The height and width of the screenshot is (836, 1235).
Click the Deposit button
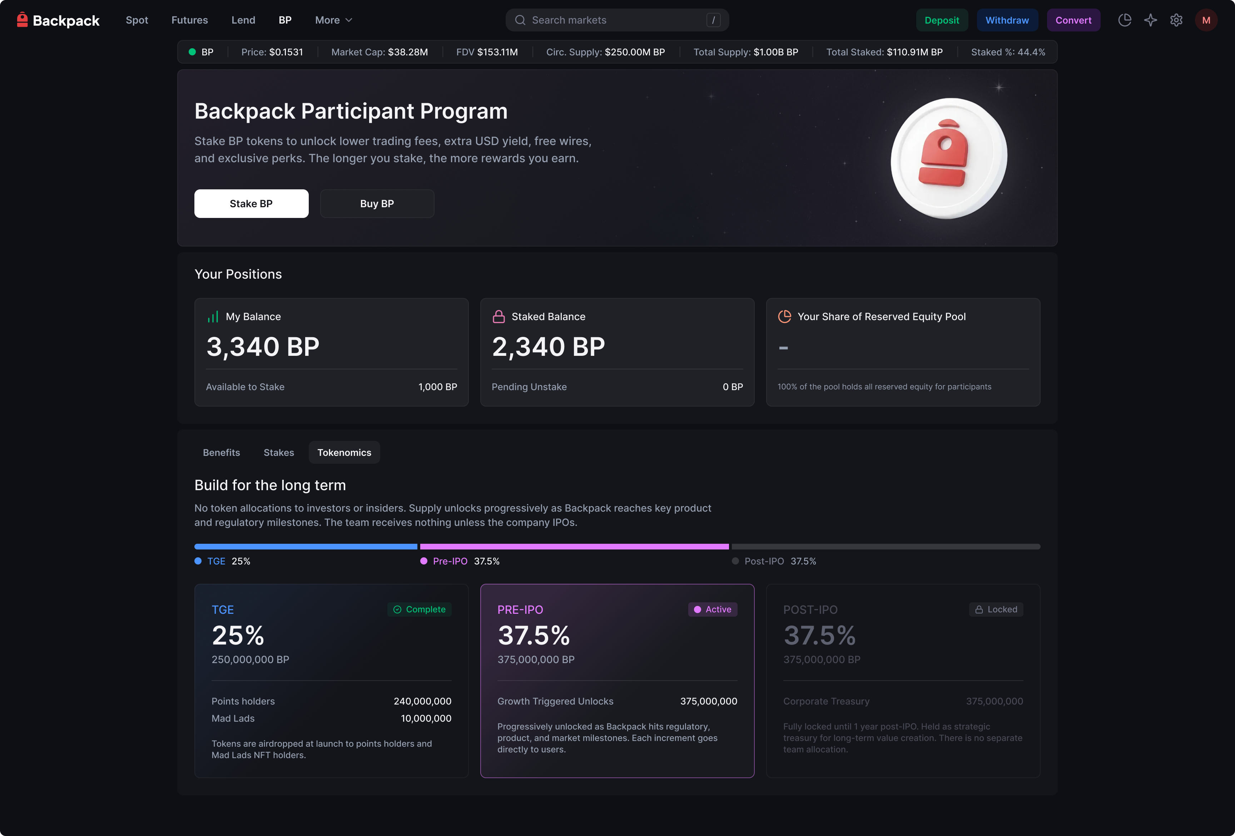point(942,20)
